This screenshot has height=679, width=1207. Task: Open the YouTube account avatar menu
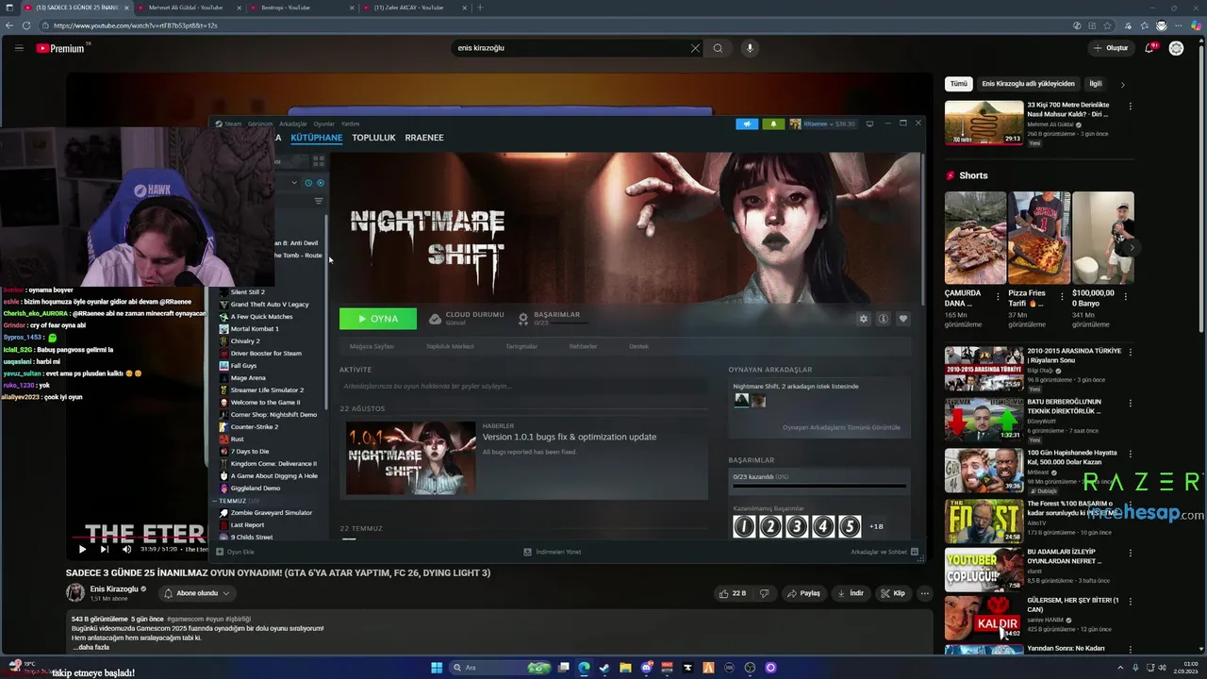1176,48
